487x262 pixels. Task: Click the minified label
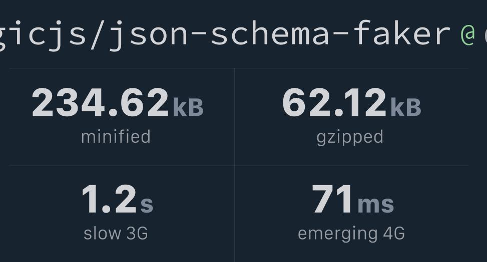click(x=116, y=137)
